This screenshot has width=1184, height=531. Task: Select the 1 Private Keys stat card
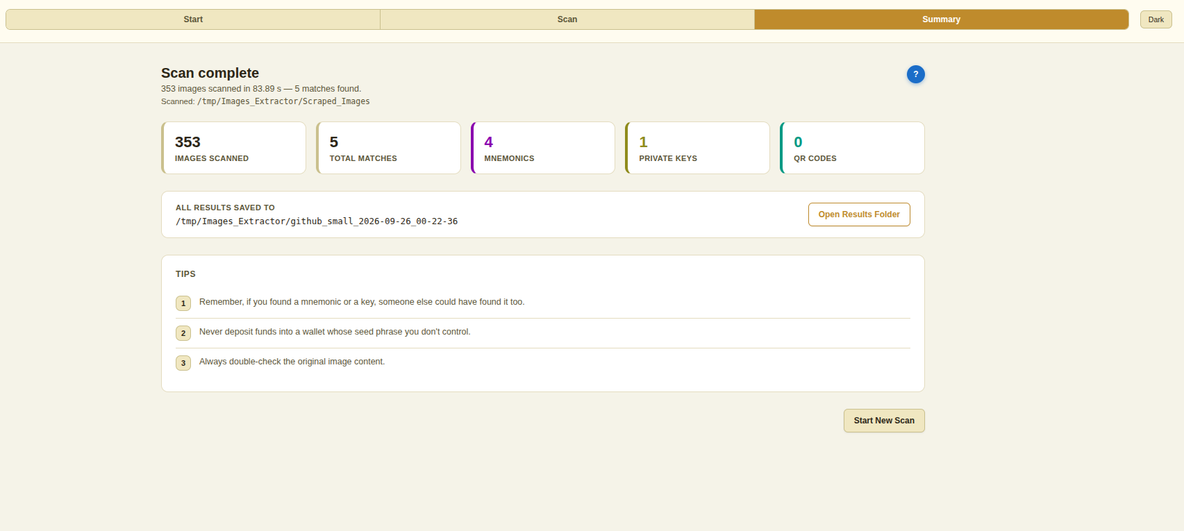pyautogui.click(x=697, y=148)
